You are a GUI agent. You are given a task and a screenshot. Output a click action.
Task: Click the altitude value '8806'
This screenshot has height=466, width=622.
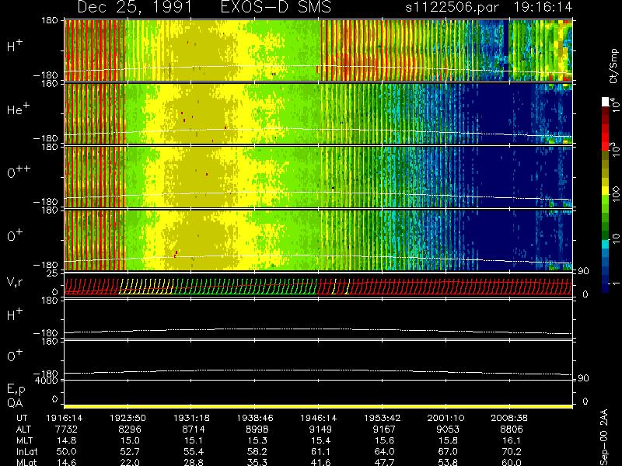[511, 429]
